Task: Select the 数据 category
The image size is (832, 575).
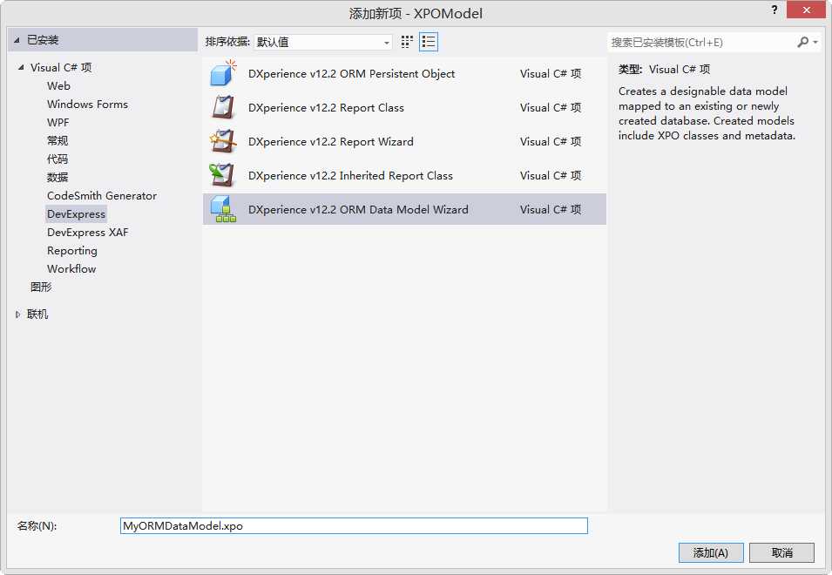Action: [x=57, y=177]
